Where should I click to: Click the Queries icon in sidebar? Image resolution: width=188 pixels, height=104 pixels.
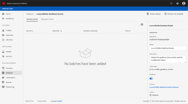3,82
